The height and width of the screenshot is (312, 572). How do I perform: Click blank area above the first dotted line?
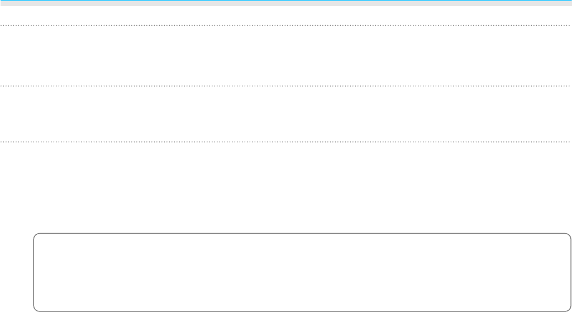(285, 15)
